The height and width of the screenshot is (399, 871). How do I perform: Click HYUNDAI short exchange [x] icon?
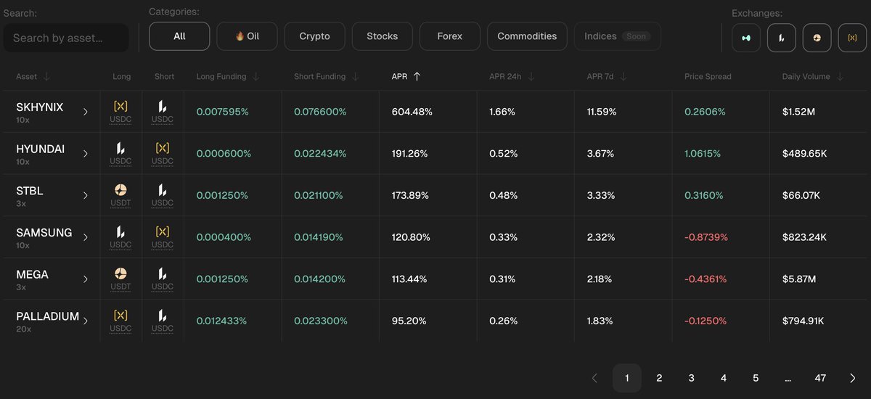tap(163, 148)
